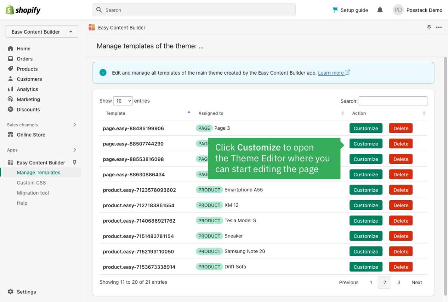The image size is (448, 302).
Task: Customize the Tesla Model S template
Action: [365, 221]
